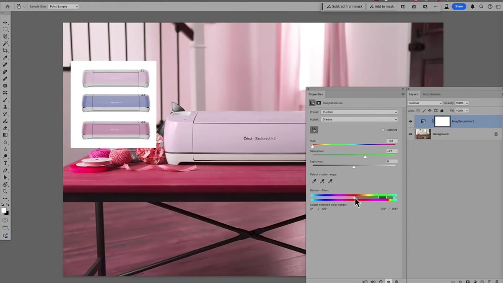
Task: Select the Eraser tool
Action: pyautogui.click(x=5, y=128)
